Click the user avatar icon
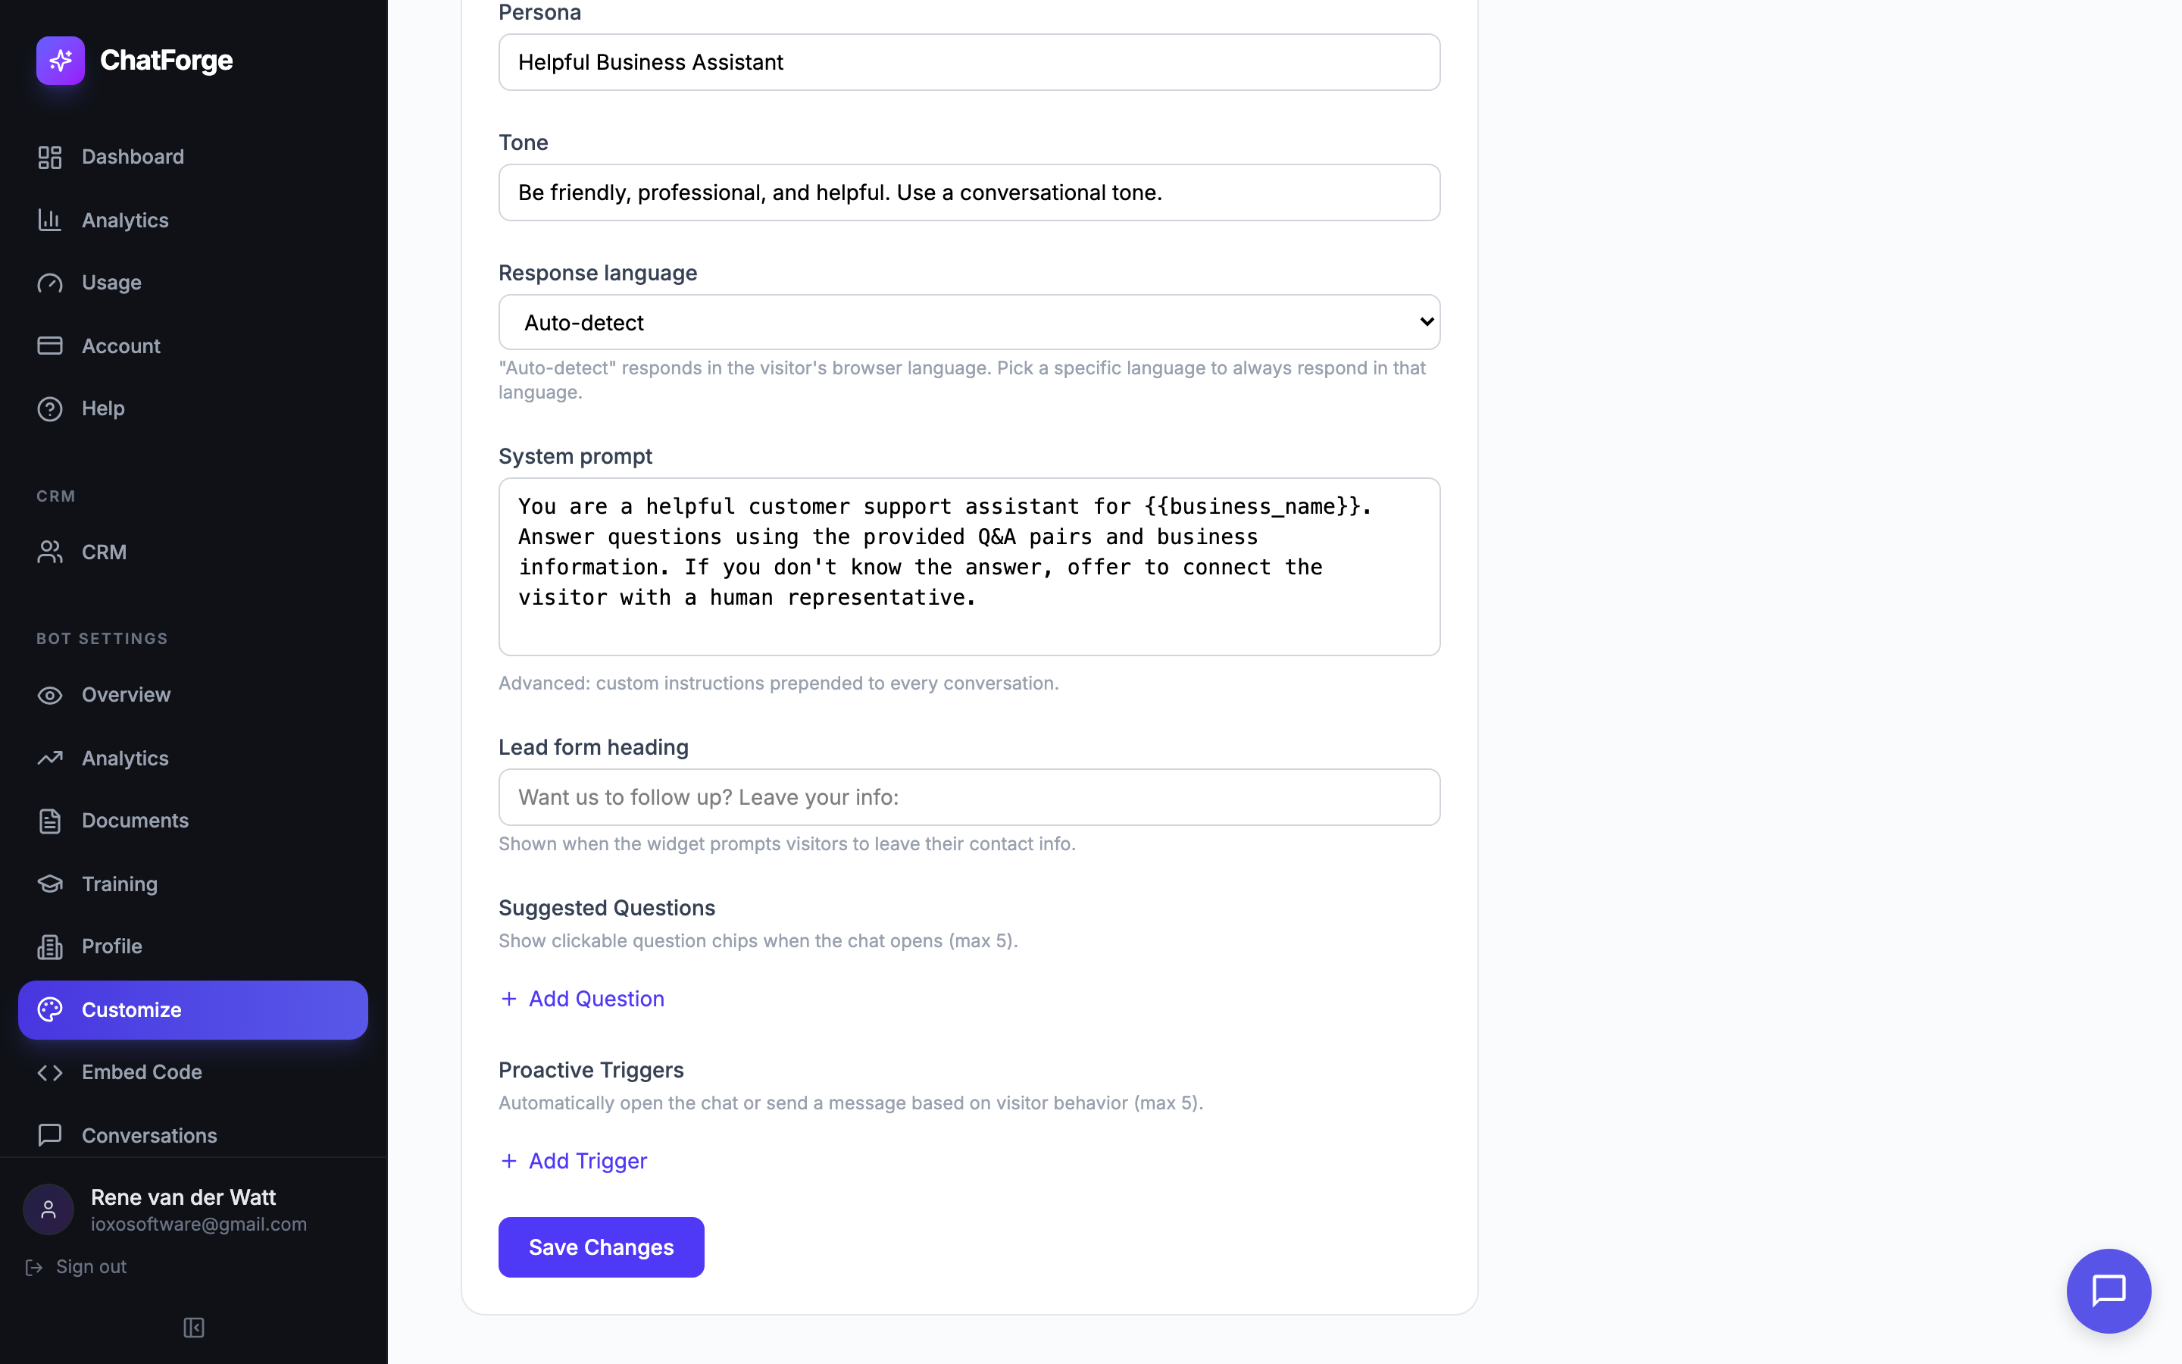The height and width of the screenshot is (1364, 2182). (48, 1209)
